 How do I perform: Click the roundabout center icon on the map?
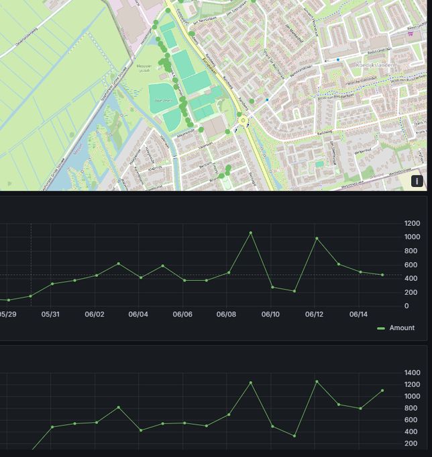click(243, 120)
